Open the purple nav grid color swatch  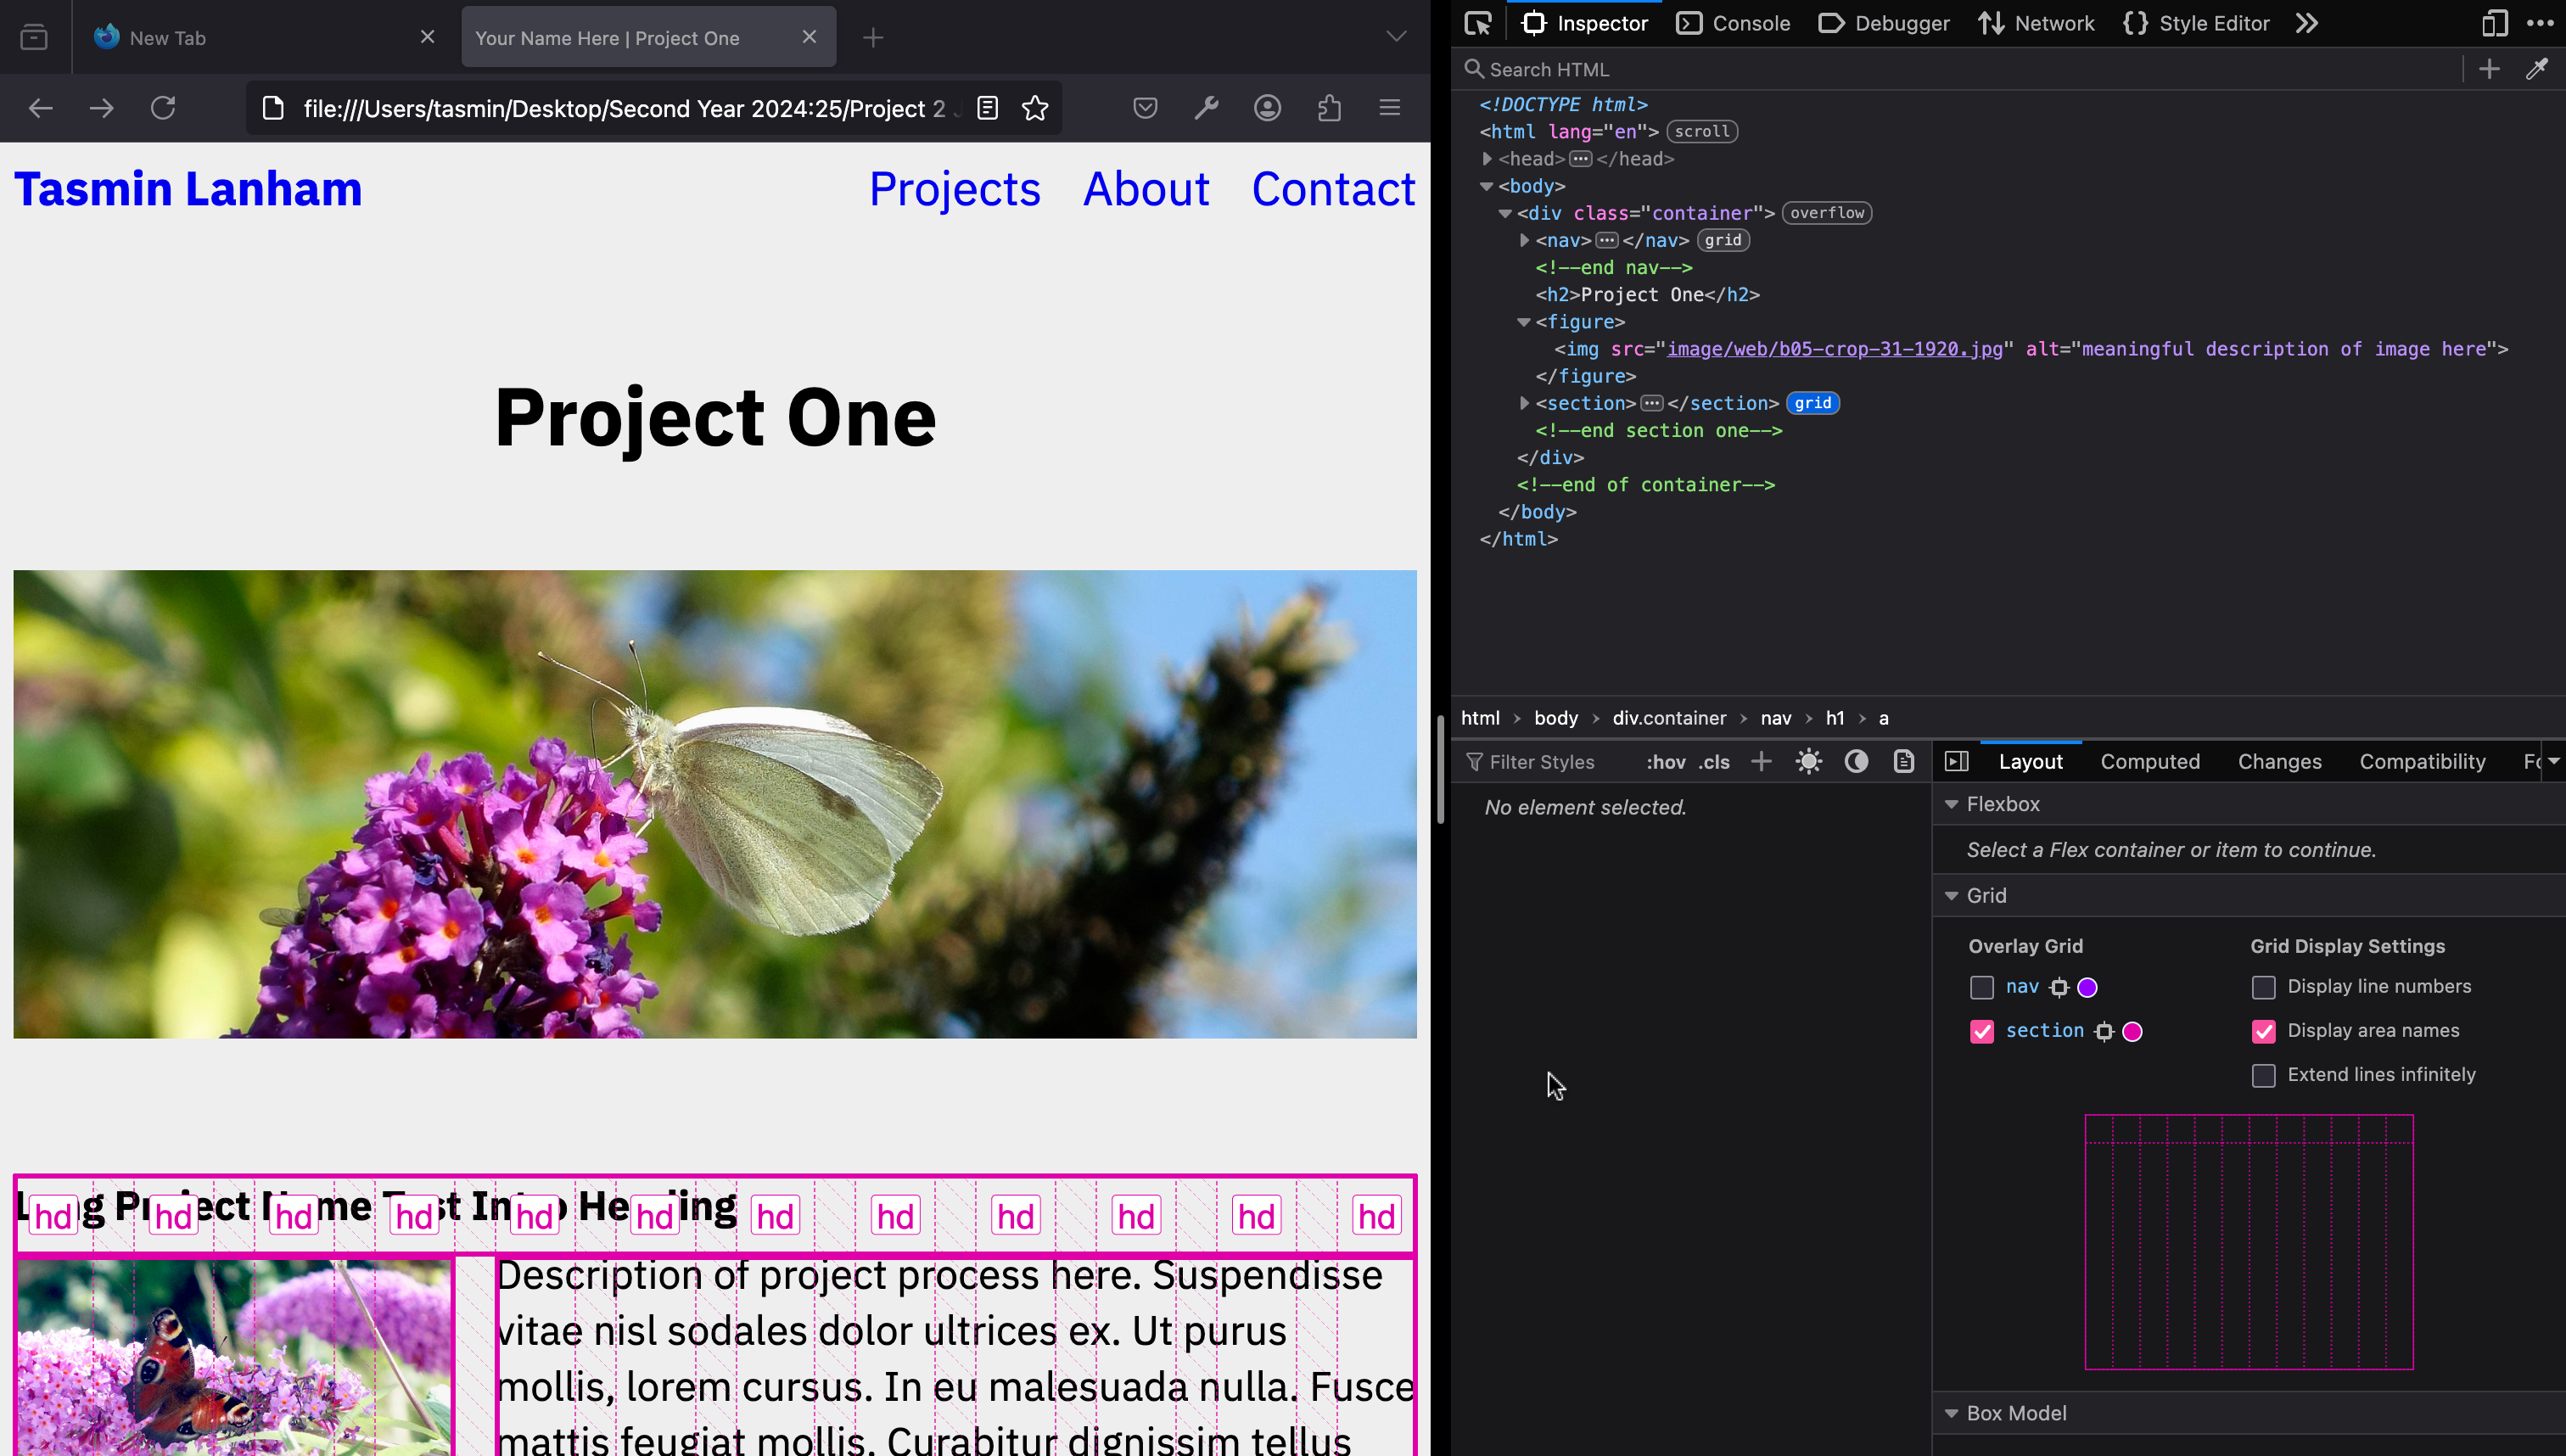pos(2087,988)
